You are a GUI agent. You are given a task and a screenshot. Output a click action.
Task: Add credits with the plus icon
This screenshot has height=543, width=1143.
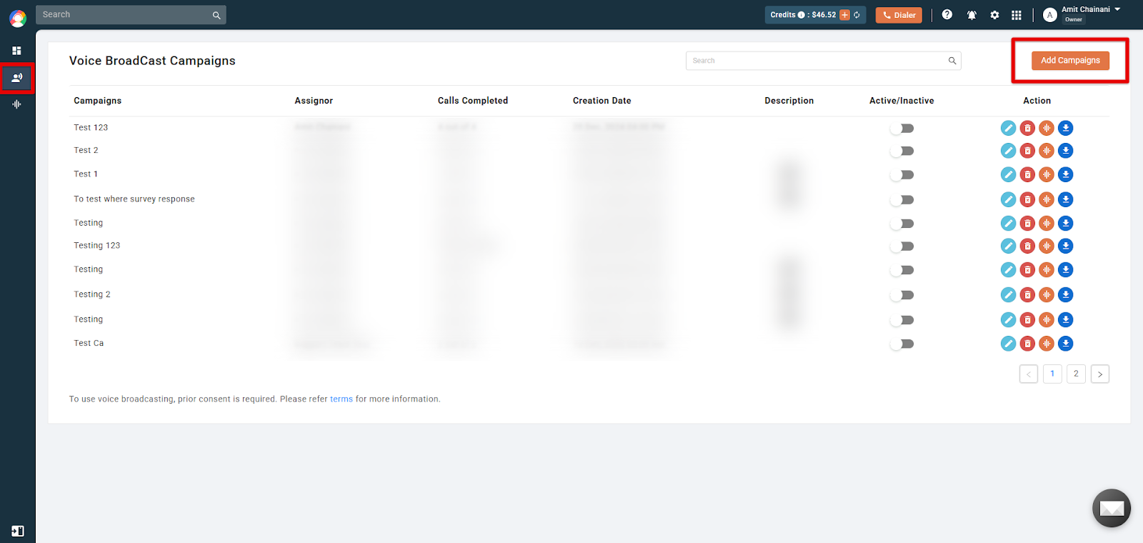click(844, 15)
